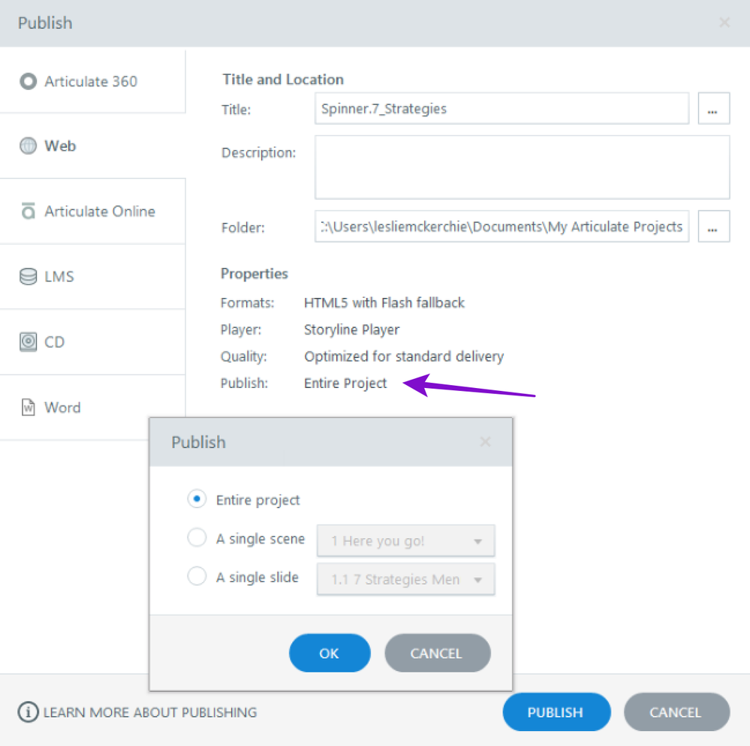Click the Articulate 360 icon in sidebar

pyautogui.click(x=29, y=81)
